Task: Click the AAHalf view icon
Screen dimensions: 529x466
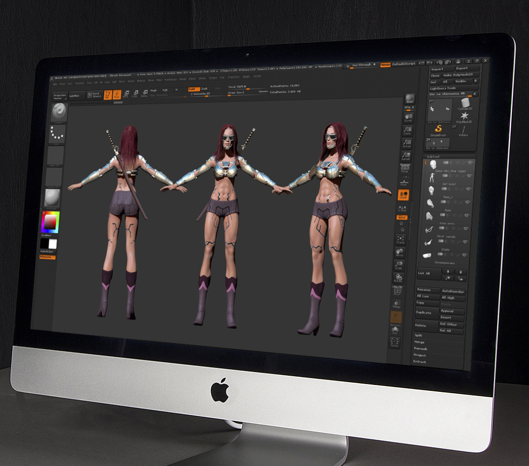Action: [x=406, y=157]
